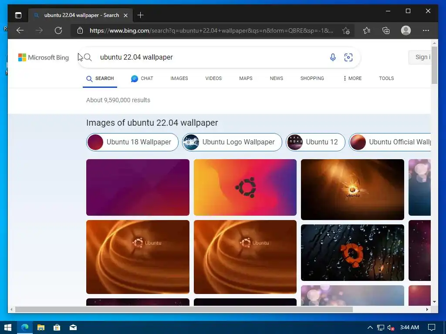Switch to the IMAGES tab

179,78
